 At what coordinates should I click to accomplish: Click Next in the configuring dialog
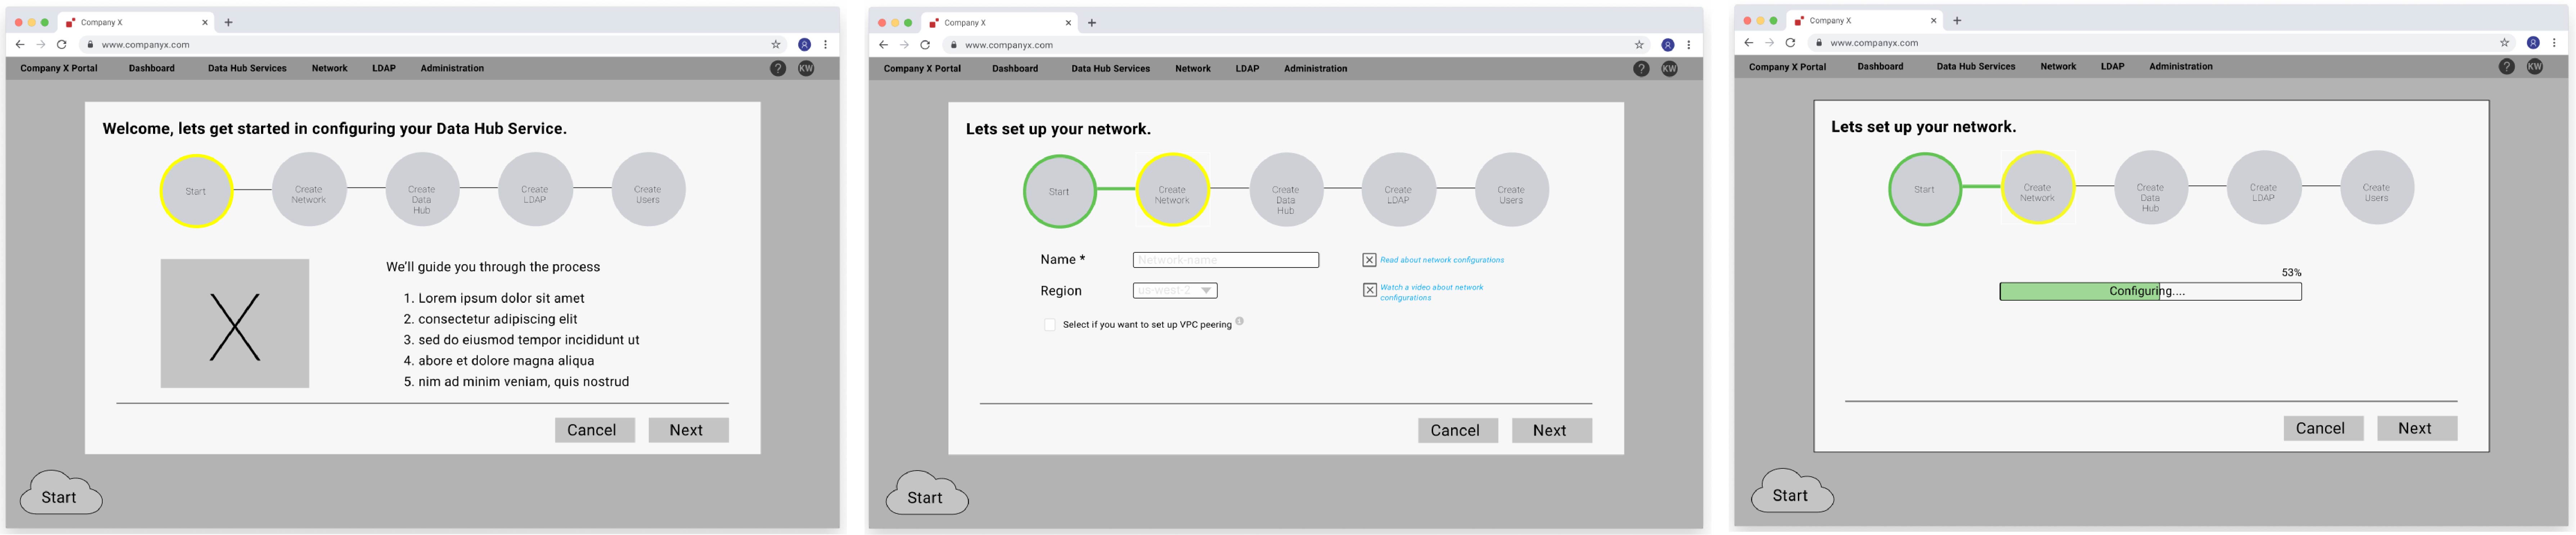(x=2416, y=428)
